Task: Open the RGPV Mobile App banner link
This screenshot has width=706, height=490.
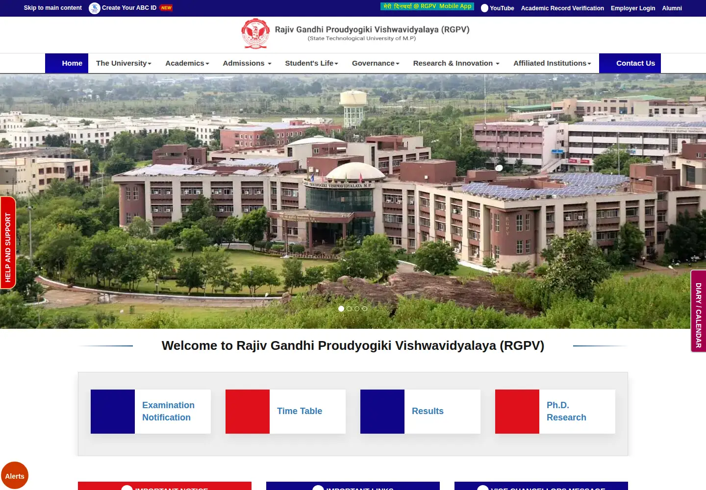Action: (x=427, y=6)
